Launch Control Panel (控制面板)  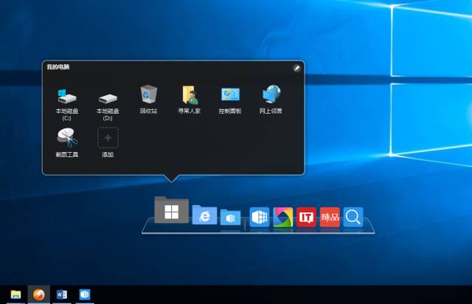(x=230, y=94)
